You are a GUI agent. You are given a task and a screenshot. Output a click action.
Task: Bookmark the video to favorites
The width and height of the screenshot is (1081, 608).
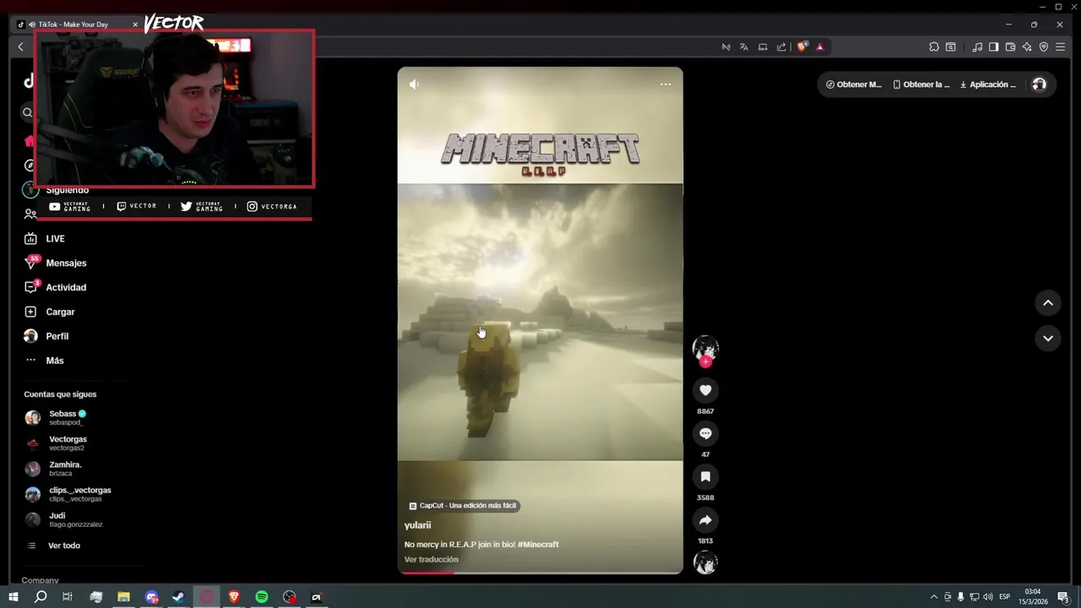[x=705, y=476]
